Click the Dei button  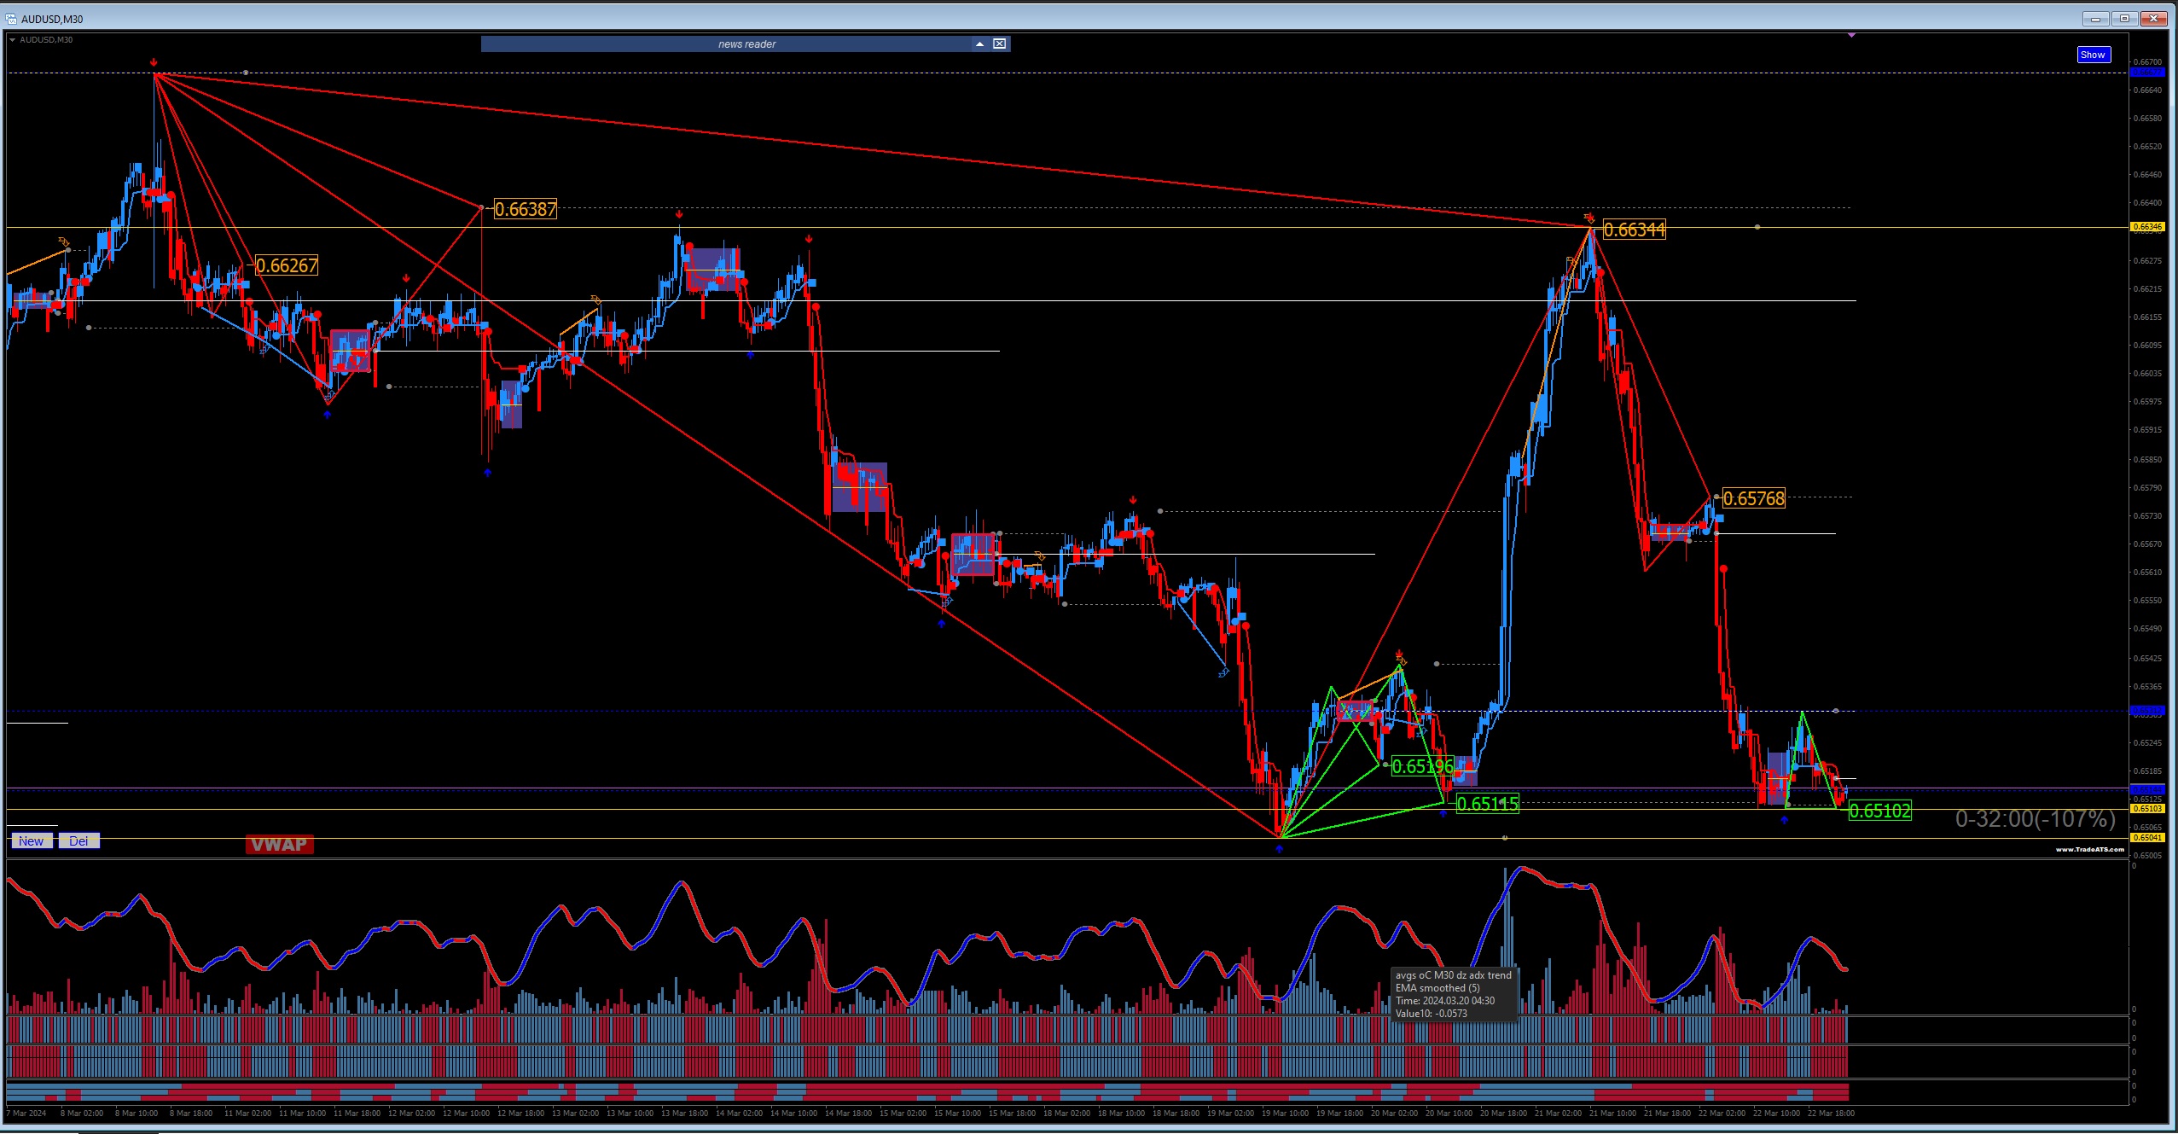click(x=78, y=840)
